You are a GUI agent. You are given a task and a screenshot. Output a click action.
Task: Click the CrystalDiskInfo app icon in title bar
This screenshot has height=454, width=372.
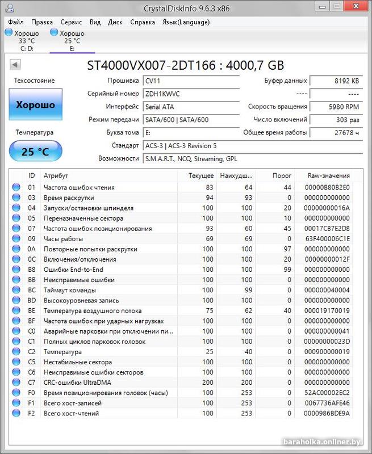coord(10,8)
